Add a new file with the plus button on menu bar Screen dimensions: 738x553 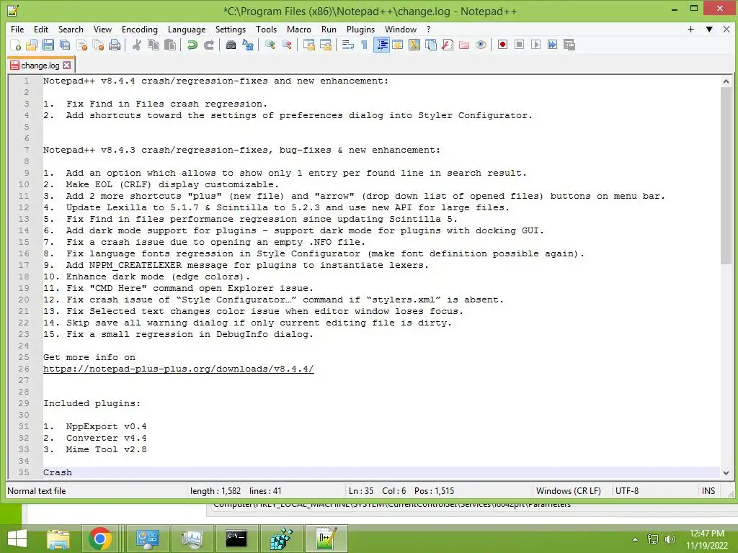(690, 29)
